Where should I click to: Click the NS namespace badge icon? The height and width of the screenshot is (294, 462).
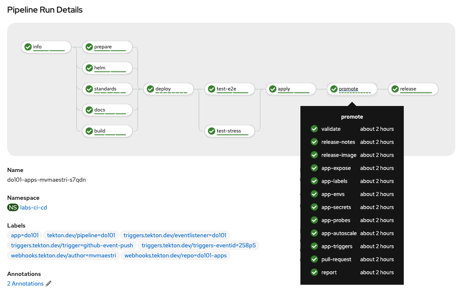click(13, 207)
